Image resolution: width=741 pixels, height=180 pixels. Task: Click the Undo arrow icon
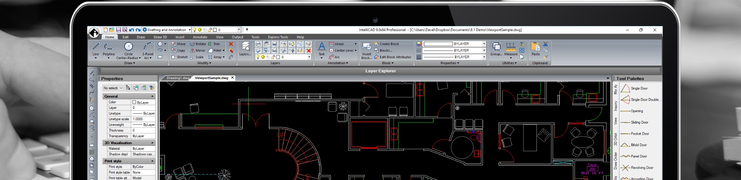coord(132,30)
